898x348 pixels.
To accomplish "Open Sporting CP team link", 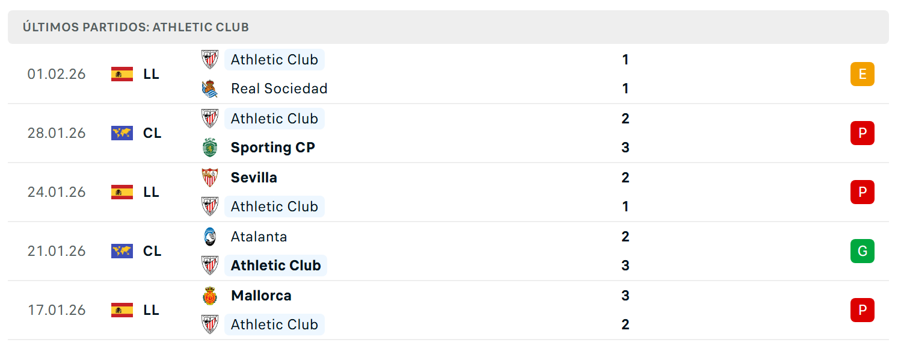I will (273, 148).
